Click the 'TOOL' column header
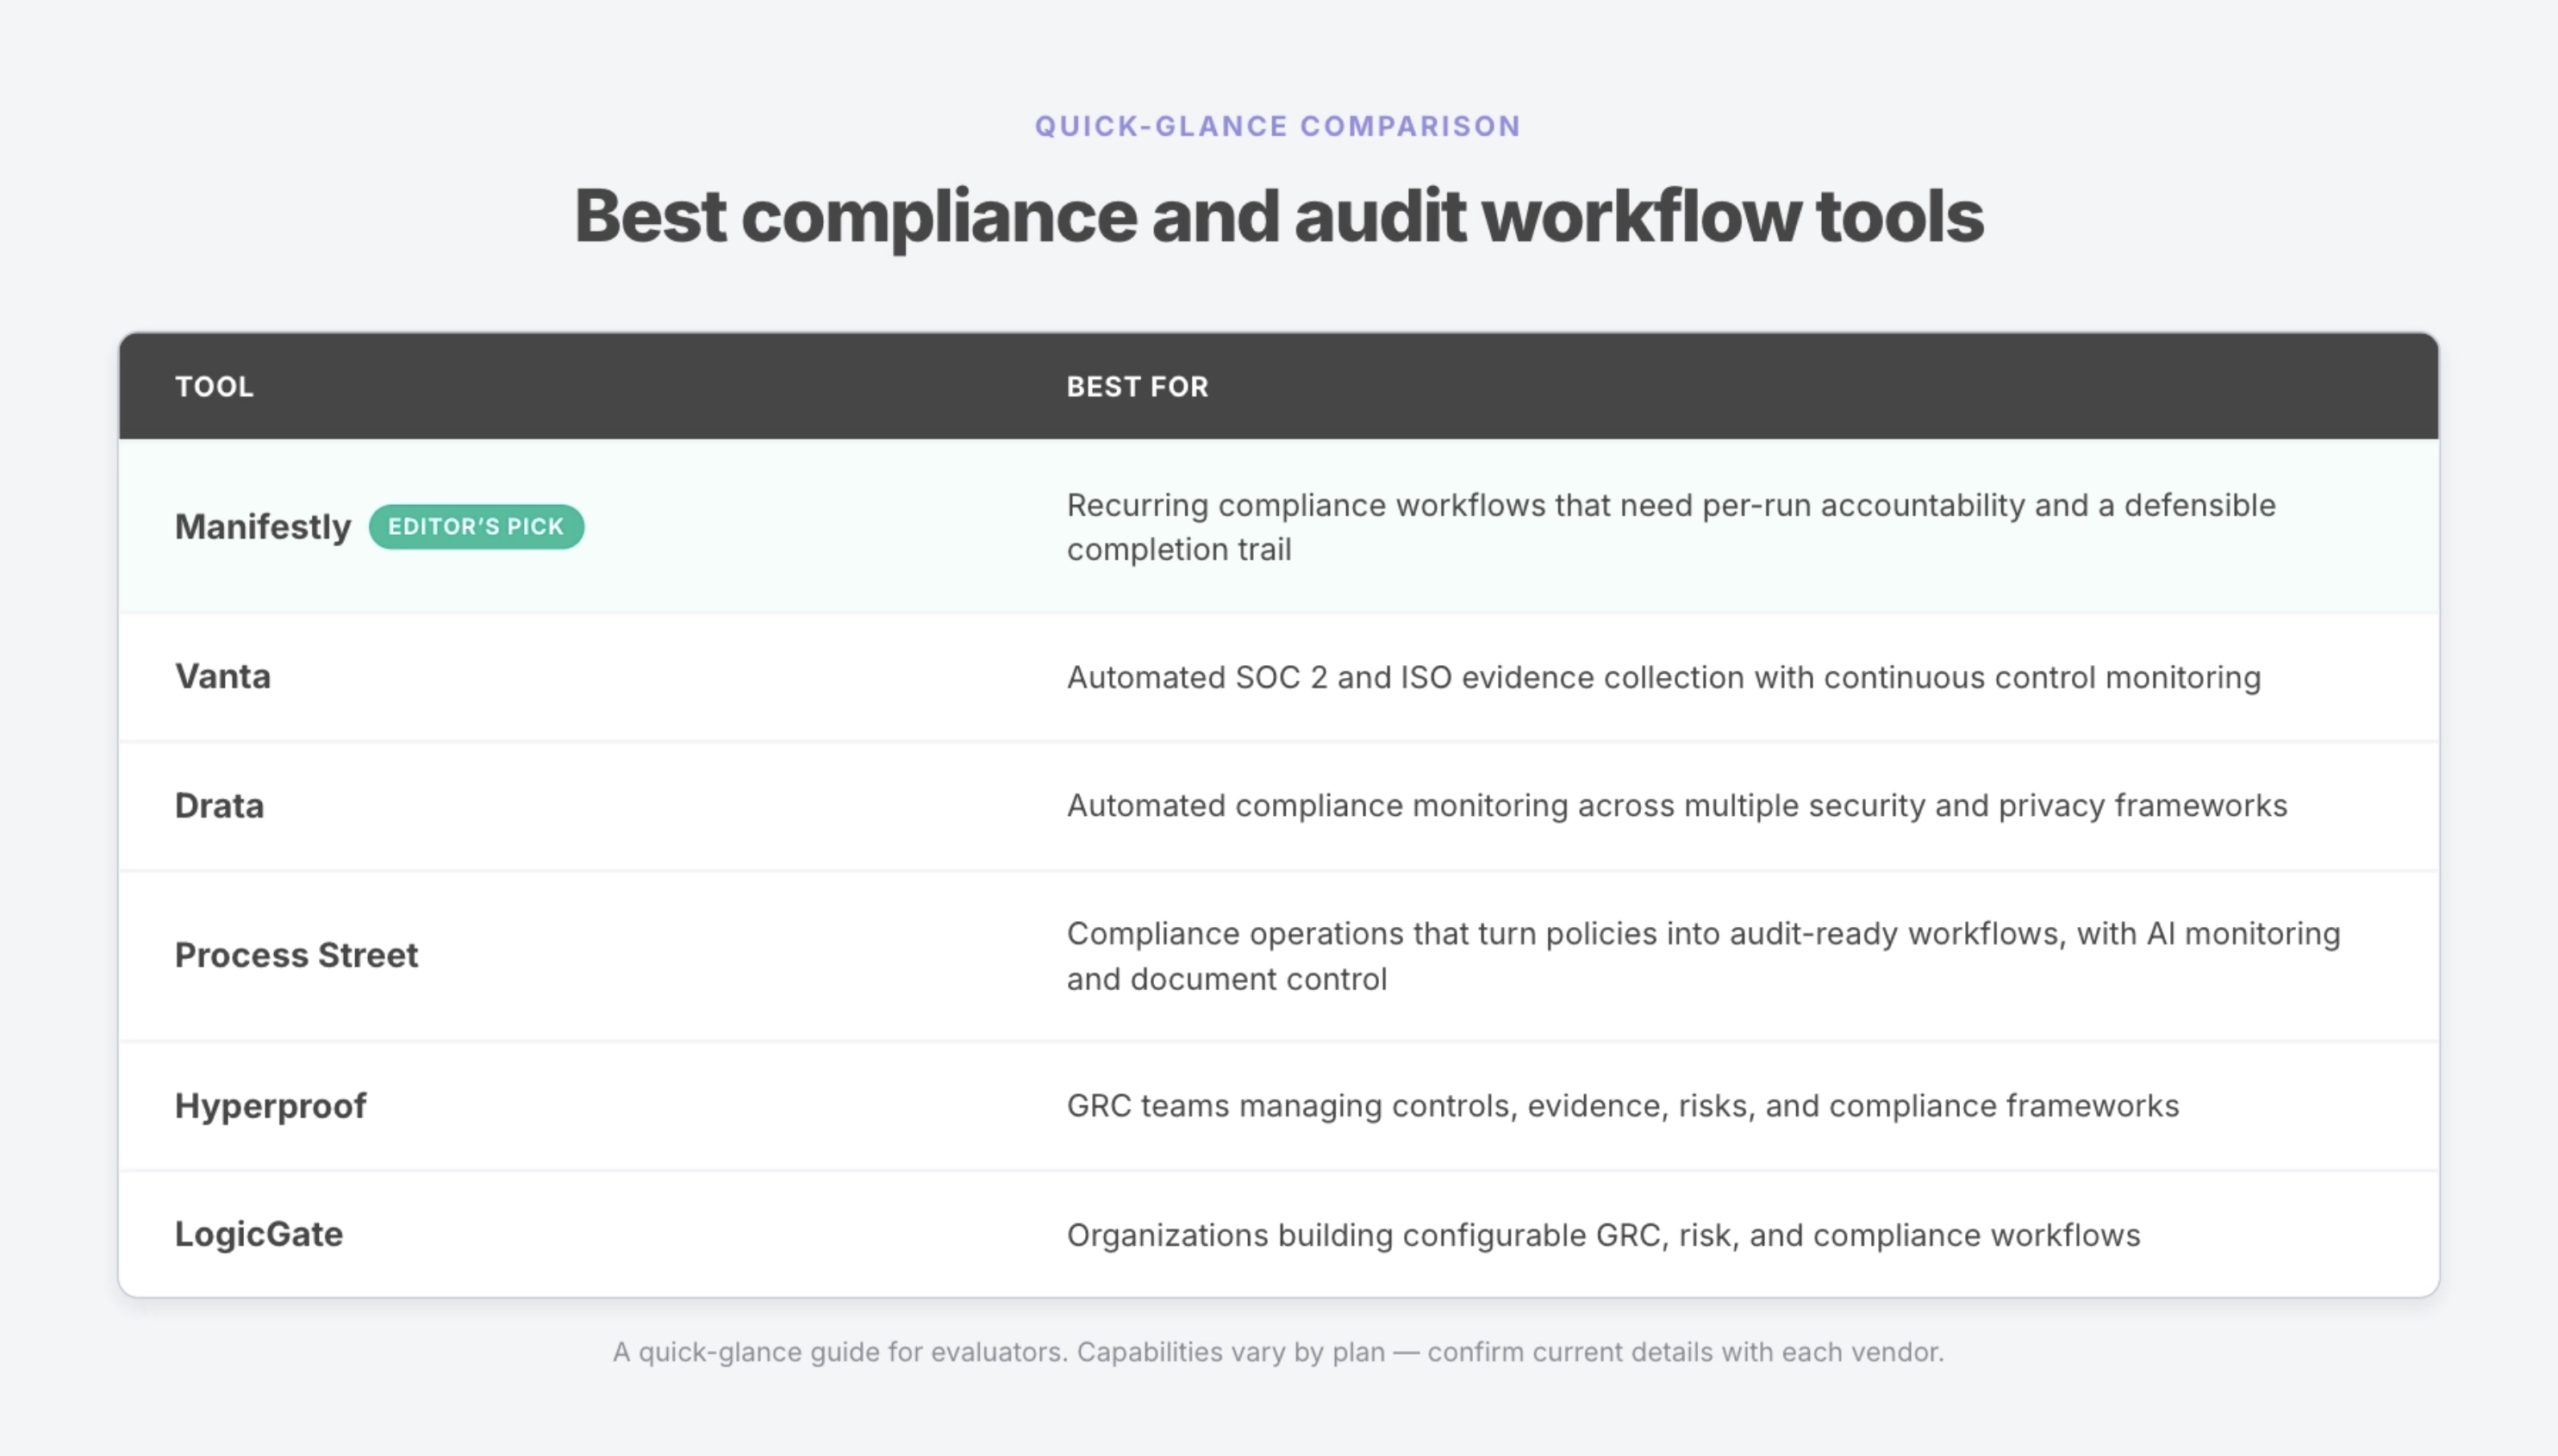Image resolution: width=2558 pixels, height=1456 pixels. click(214, 386)
